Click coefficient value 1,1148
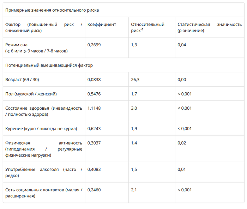 (94, 108)
